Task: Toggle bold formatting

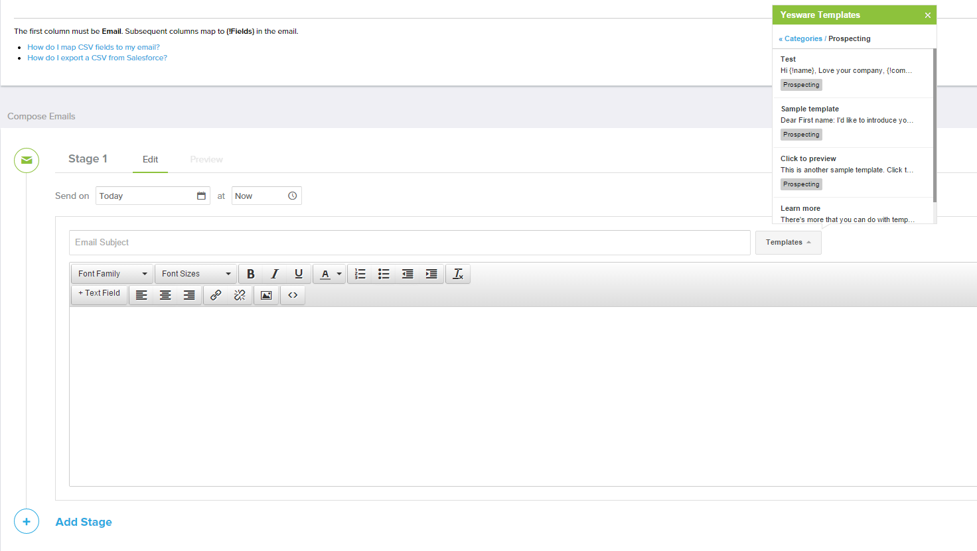Action: pyautogui.click(x=250, y=274)
